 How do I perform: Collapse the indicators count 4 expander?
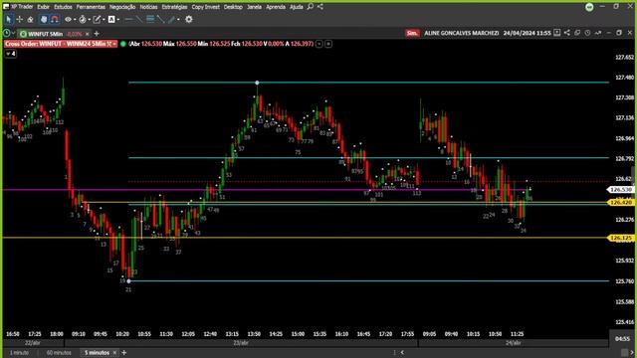[x=11, y=54]
